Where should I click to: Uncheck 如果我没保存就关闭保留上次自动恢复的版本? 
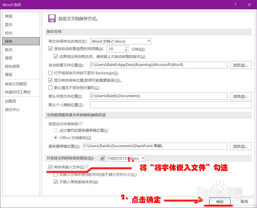click(x=56, y=56)
